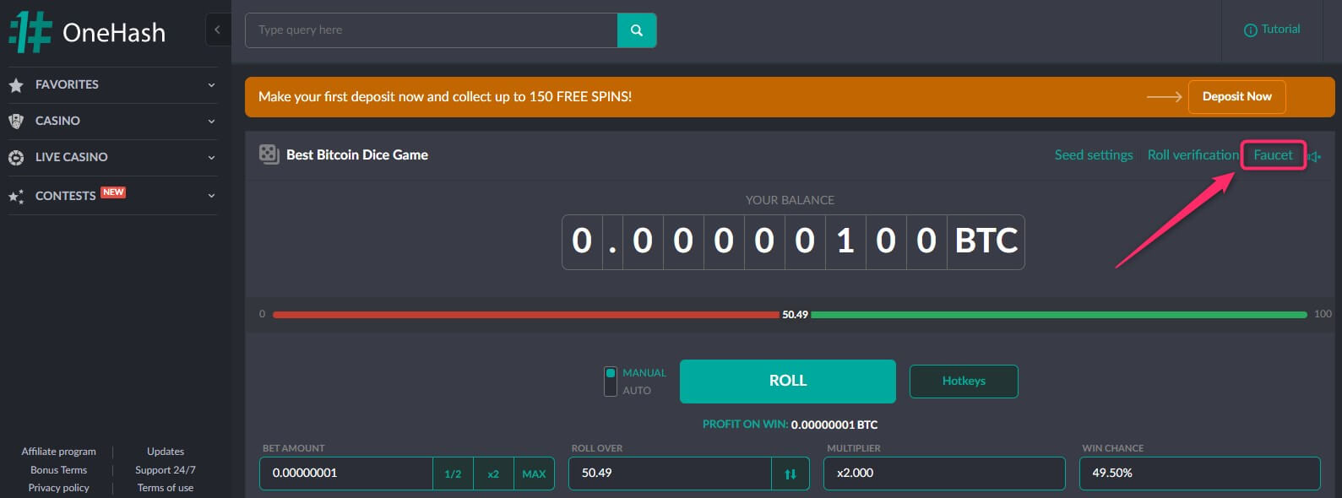The image size is (1342, 498).
Task: Visit the Affiliate program link
Action: pos(59,452)
